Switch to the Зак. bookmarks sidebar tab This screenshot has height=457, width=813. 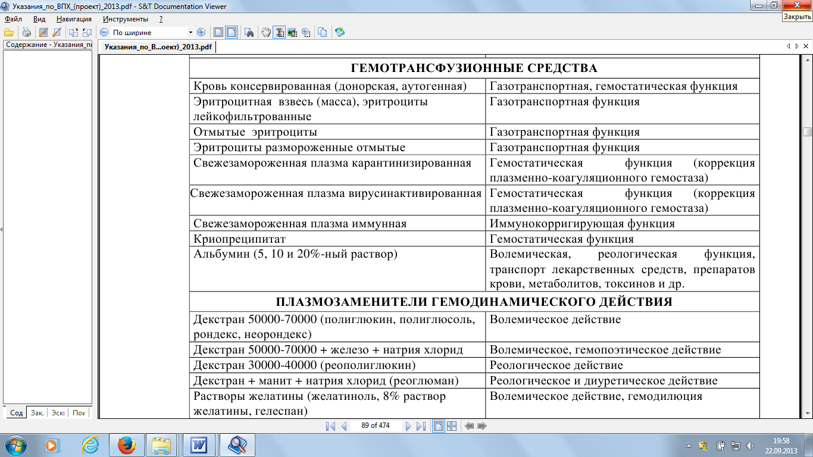pos(37,413)
